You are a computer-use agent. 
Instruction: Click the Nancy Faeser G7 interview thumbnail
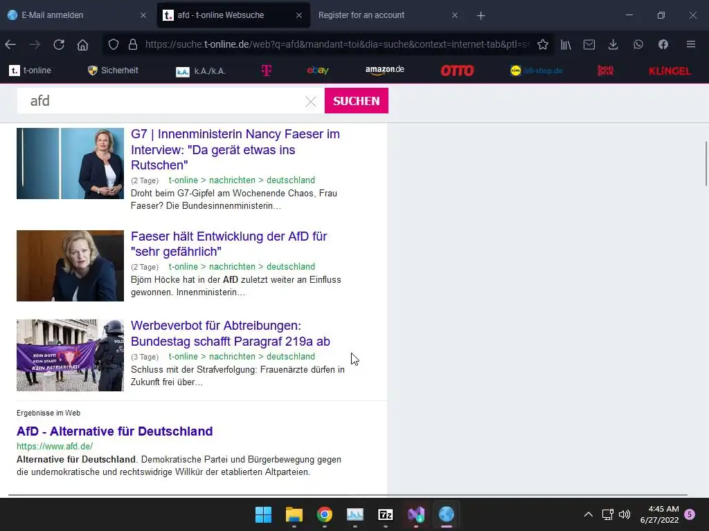click(x=70, y=163)
